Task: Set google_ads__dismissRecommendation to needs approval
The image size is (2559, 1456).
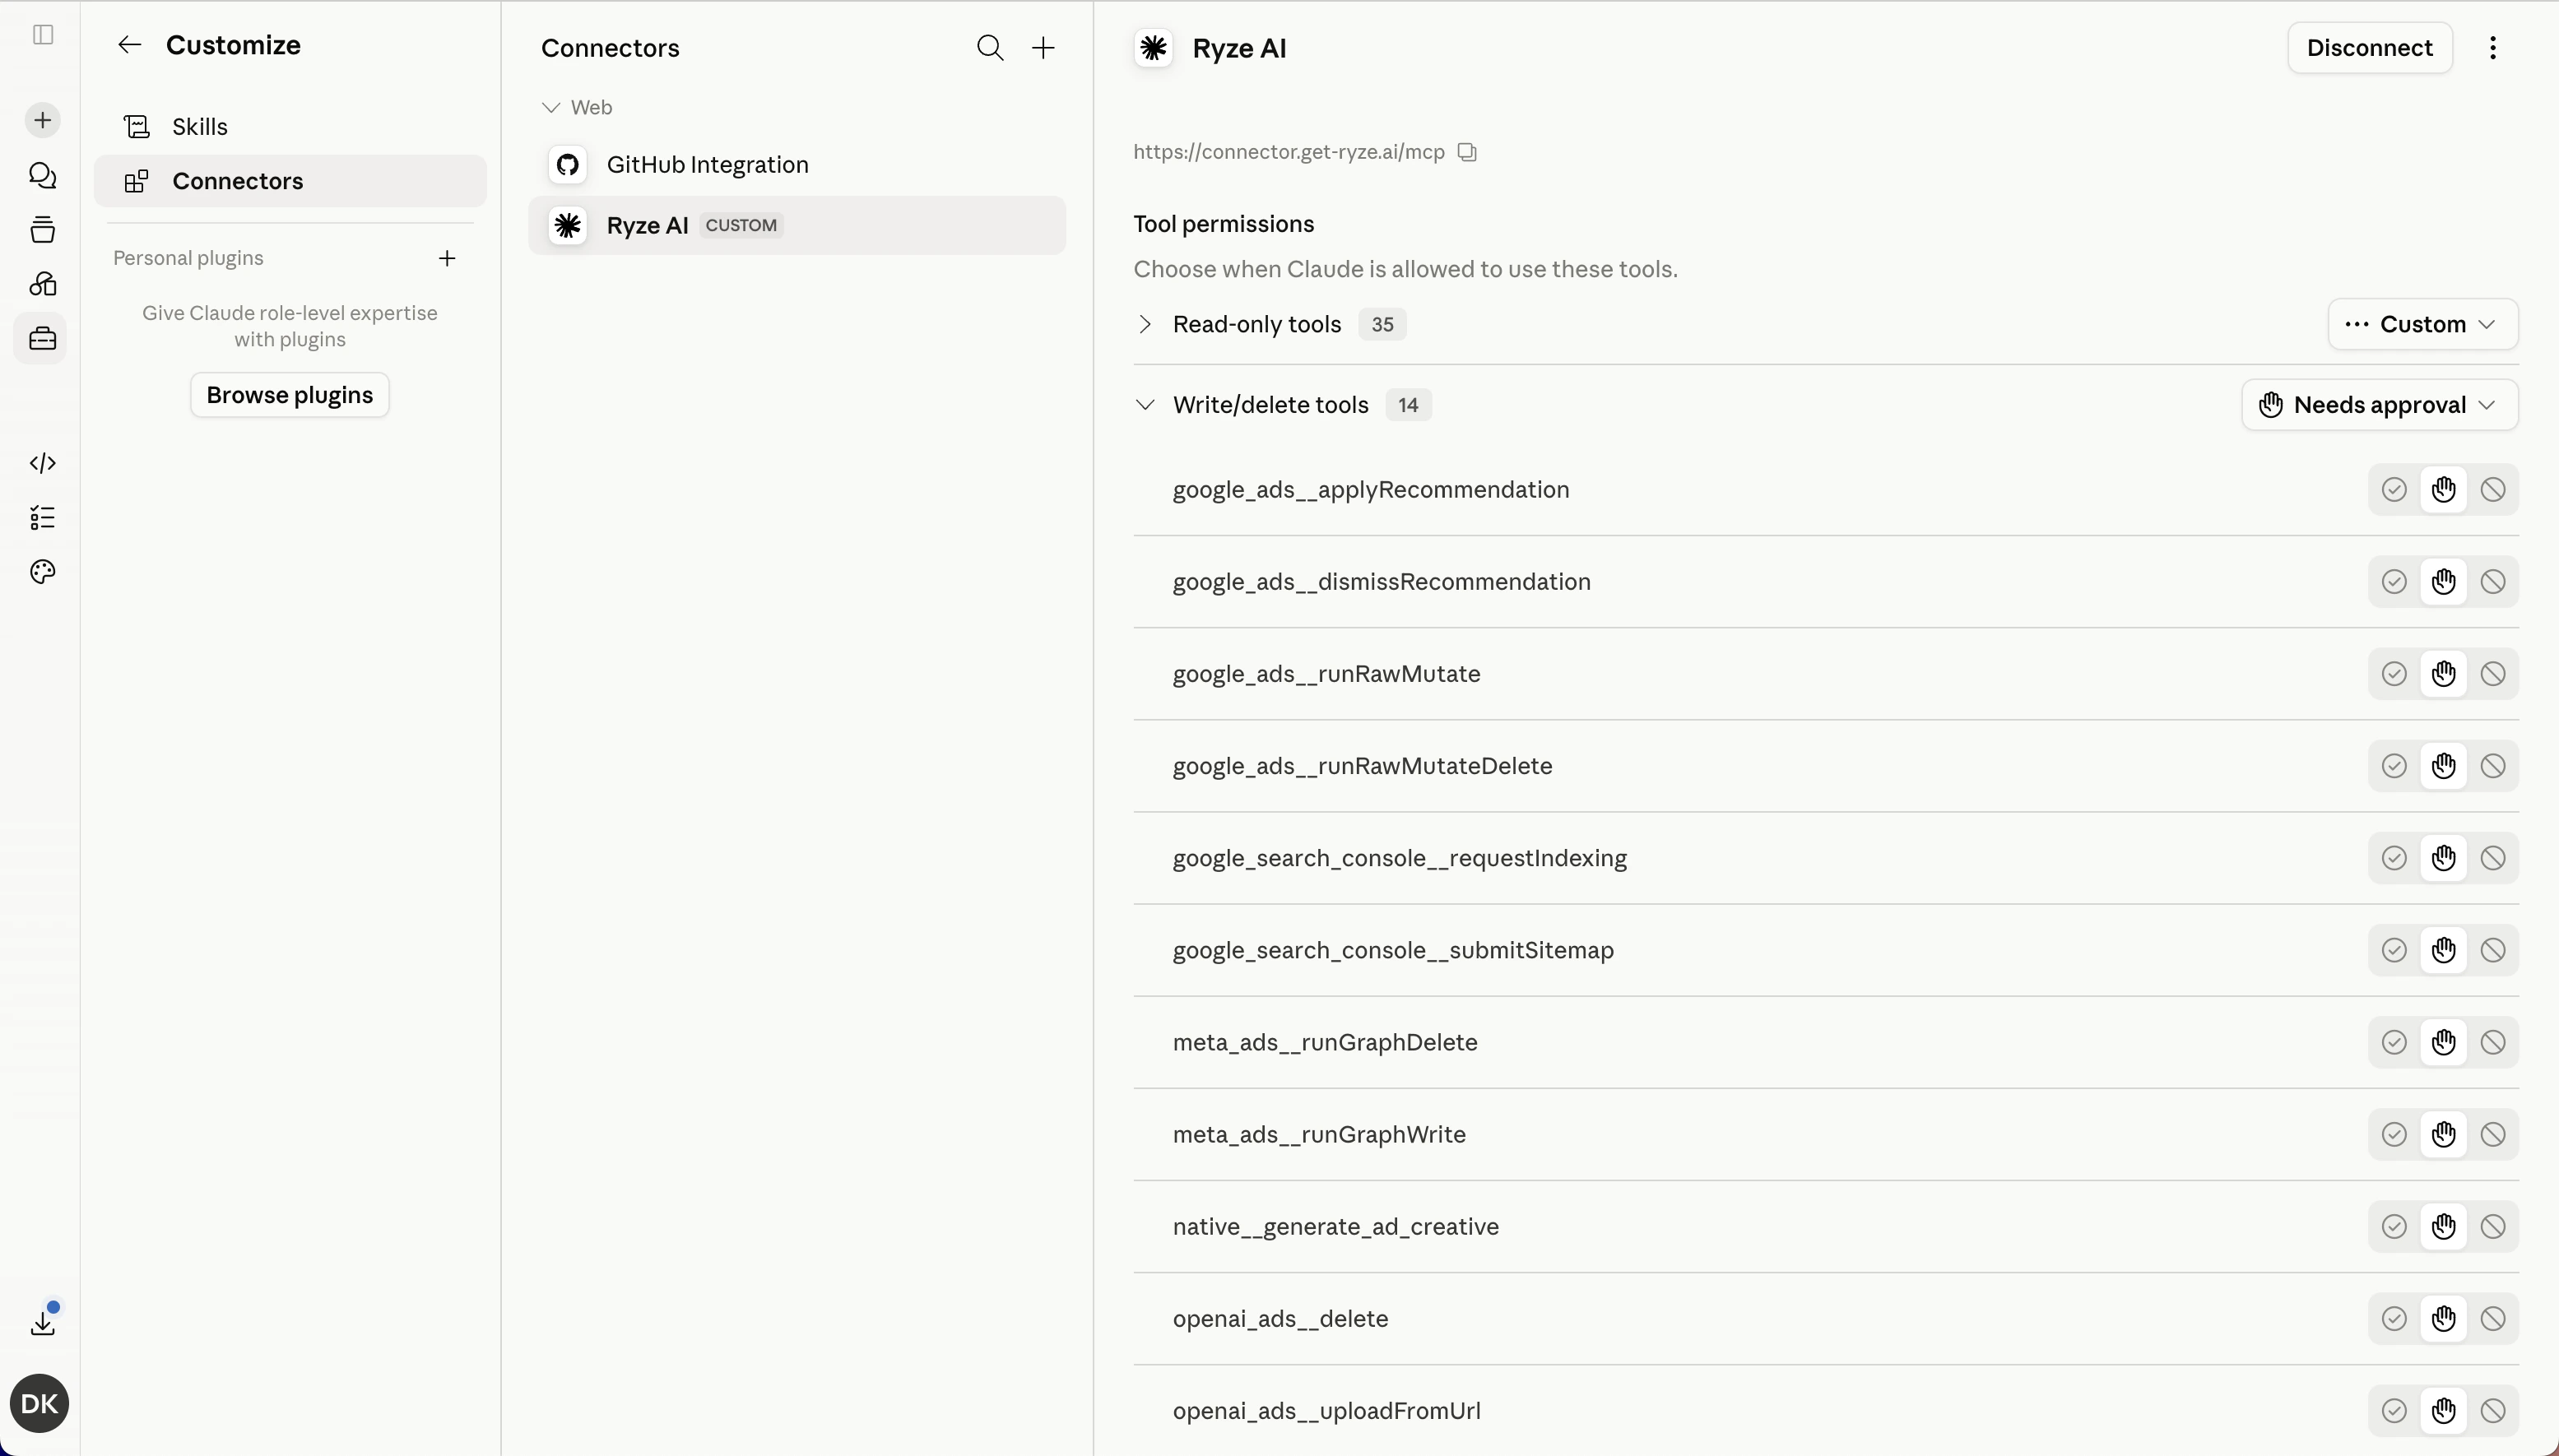Action: [2444, 582]
